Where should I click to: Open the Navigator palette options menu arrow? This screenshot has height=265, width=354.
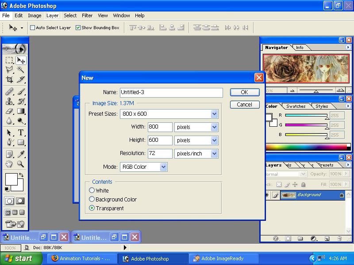[348, 47]
